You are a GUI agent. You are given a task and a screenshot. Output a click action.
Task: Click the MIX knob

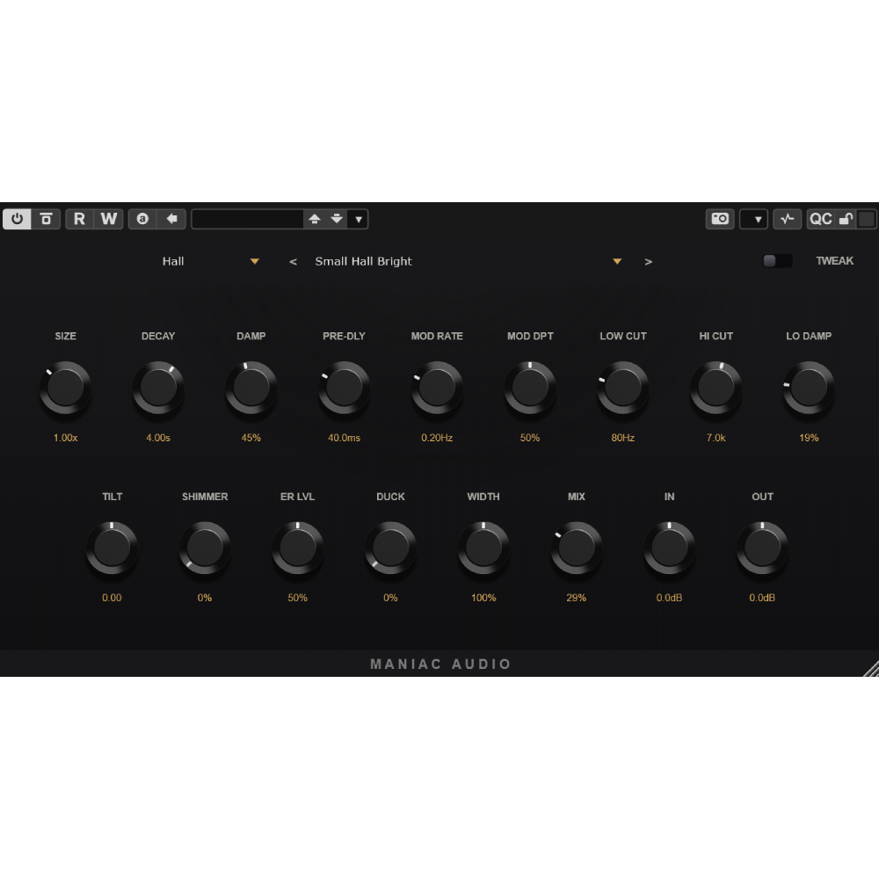coord(577,548)
